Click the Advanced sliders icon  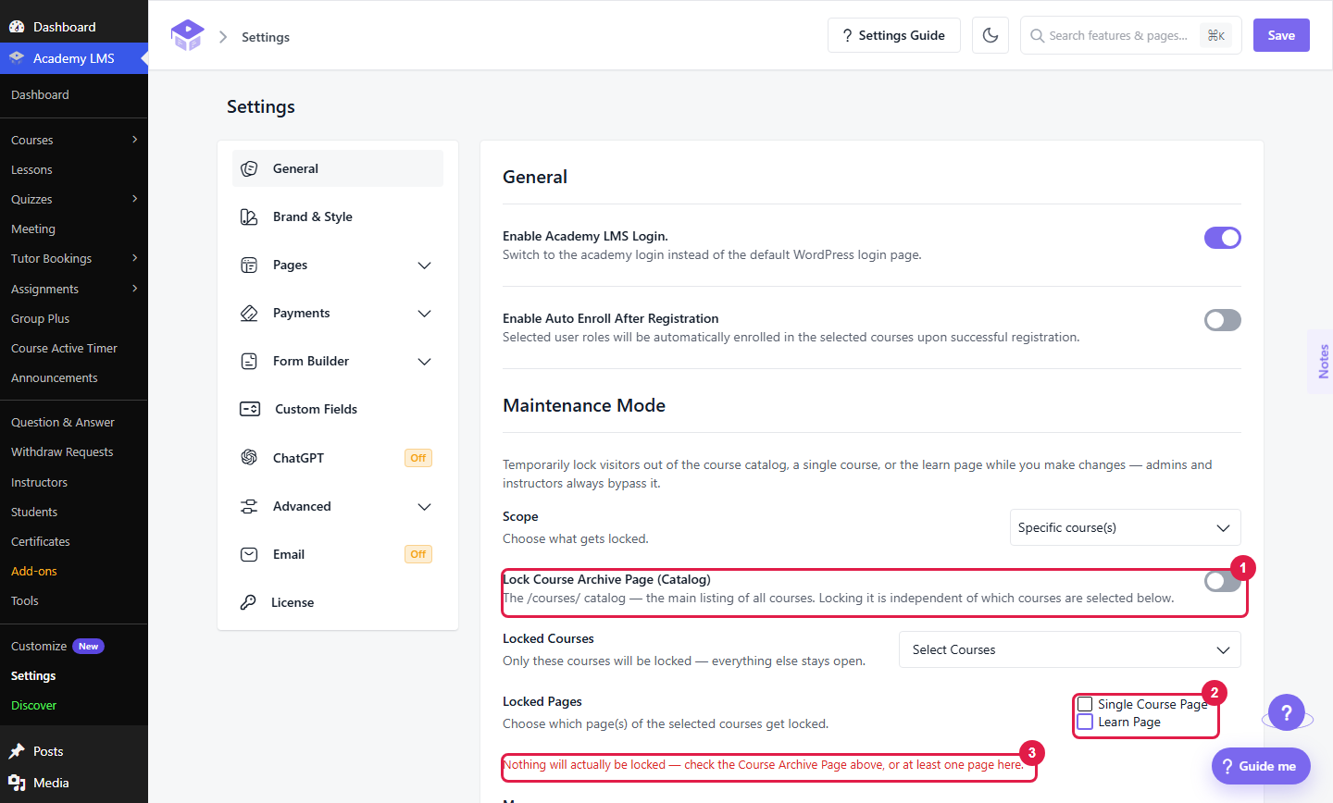point(249,506)
